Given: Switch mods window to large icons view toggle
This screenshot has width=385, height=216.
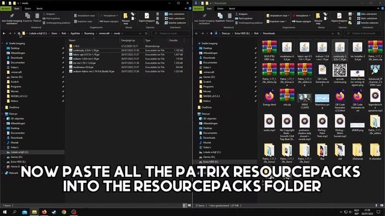Looking at the screenshot, I should pos(189,205).
